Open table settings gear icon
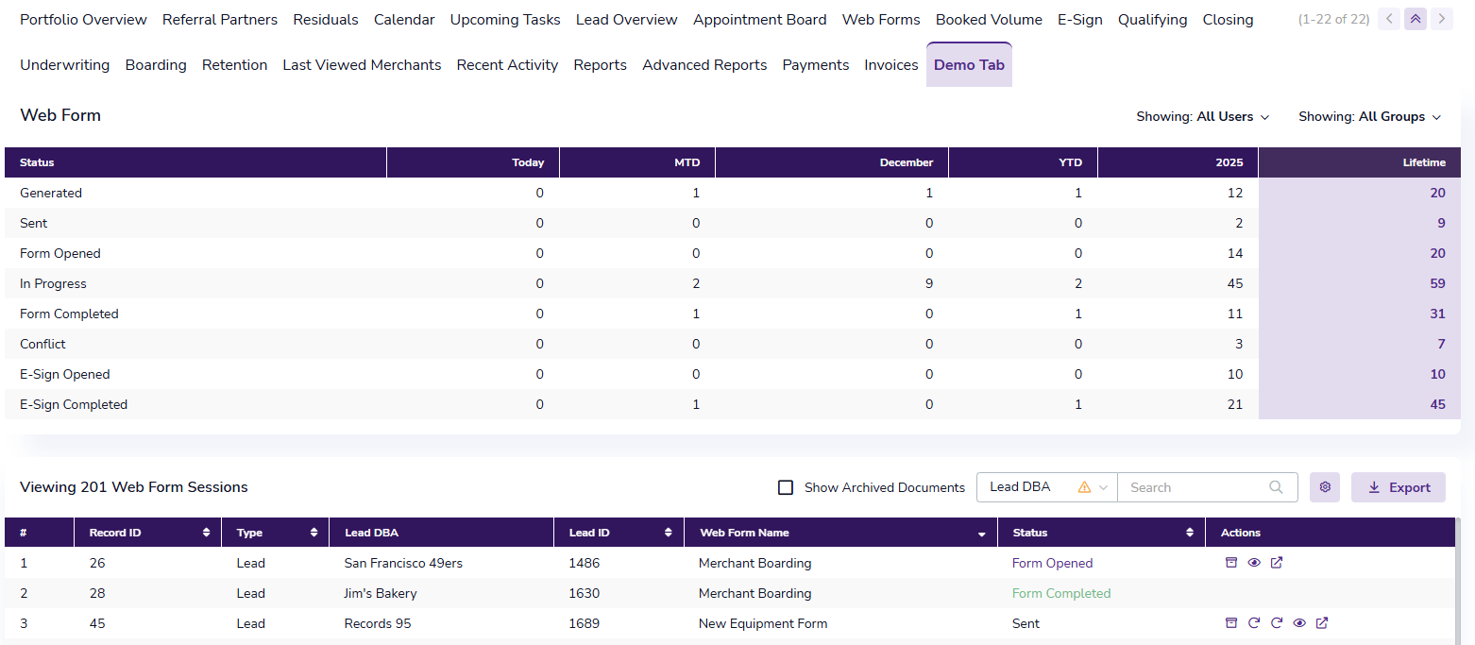Screen dimensions: 1475x645 (x=1325, y=487)
